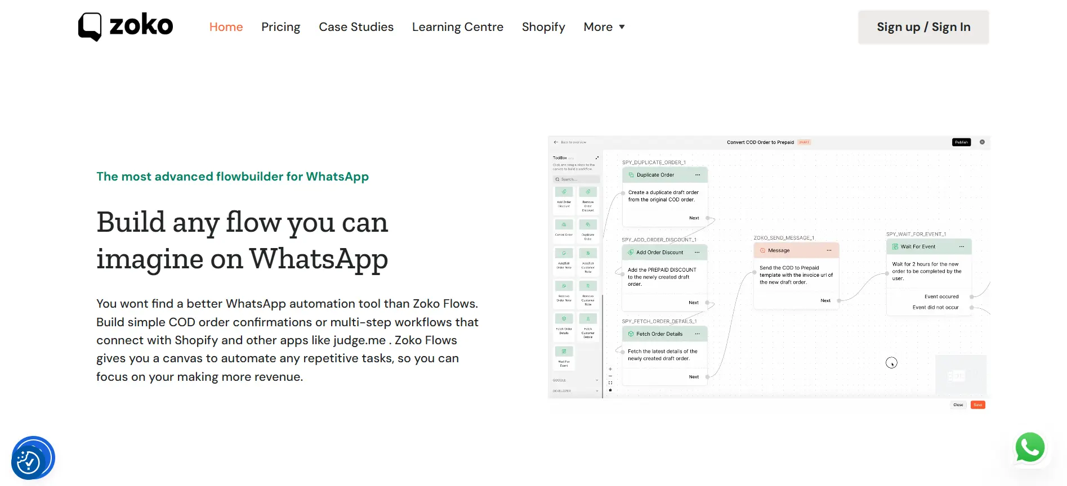Toggle the canvas lock control

click(610, 390)
